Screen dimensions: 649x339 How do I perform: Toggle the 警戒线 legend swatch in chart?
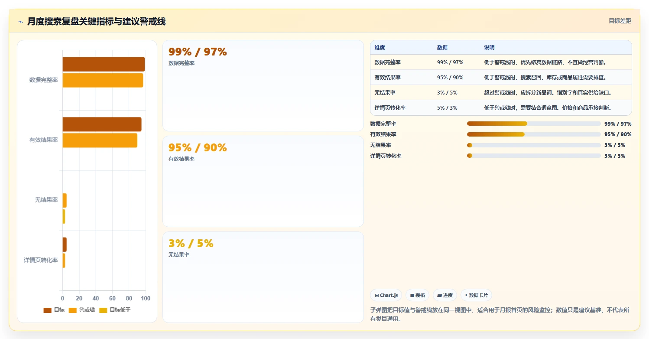tap(72, 310)
